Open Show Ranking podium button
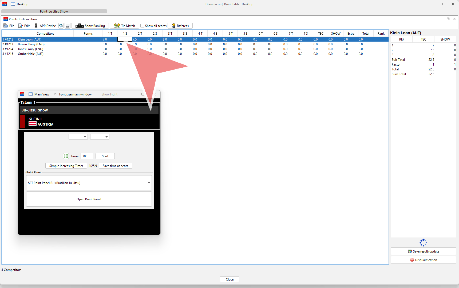Image resolution: width=459 pixels, height=288 pixels. tap(90, 26)
